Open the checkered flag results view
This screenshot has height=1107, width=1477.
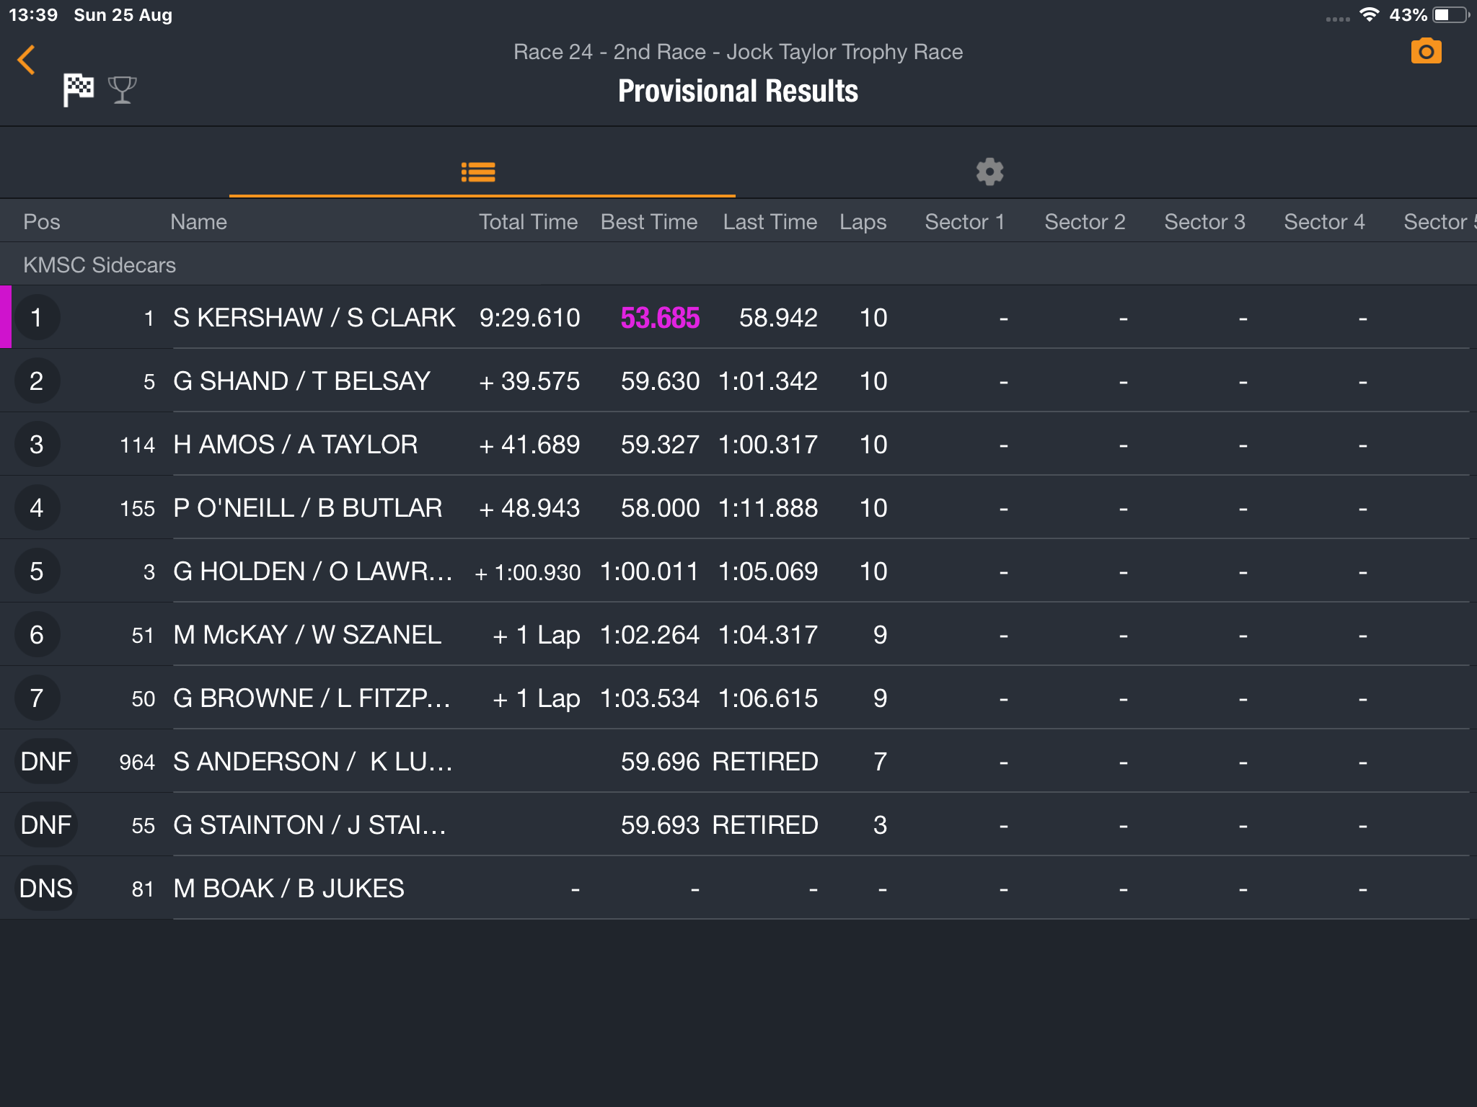coord(78,90)
